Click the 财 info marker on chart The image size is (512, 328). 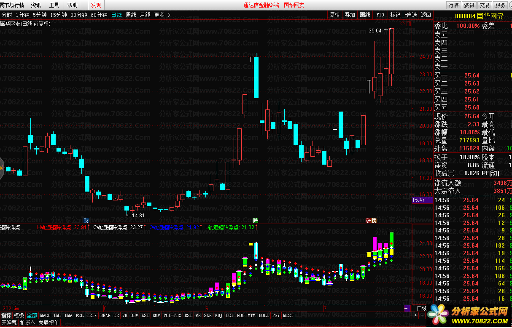click(x=86, y=221)
